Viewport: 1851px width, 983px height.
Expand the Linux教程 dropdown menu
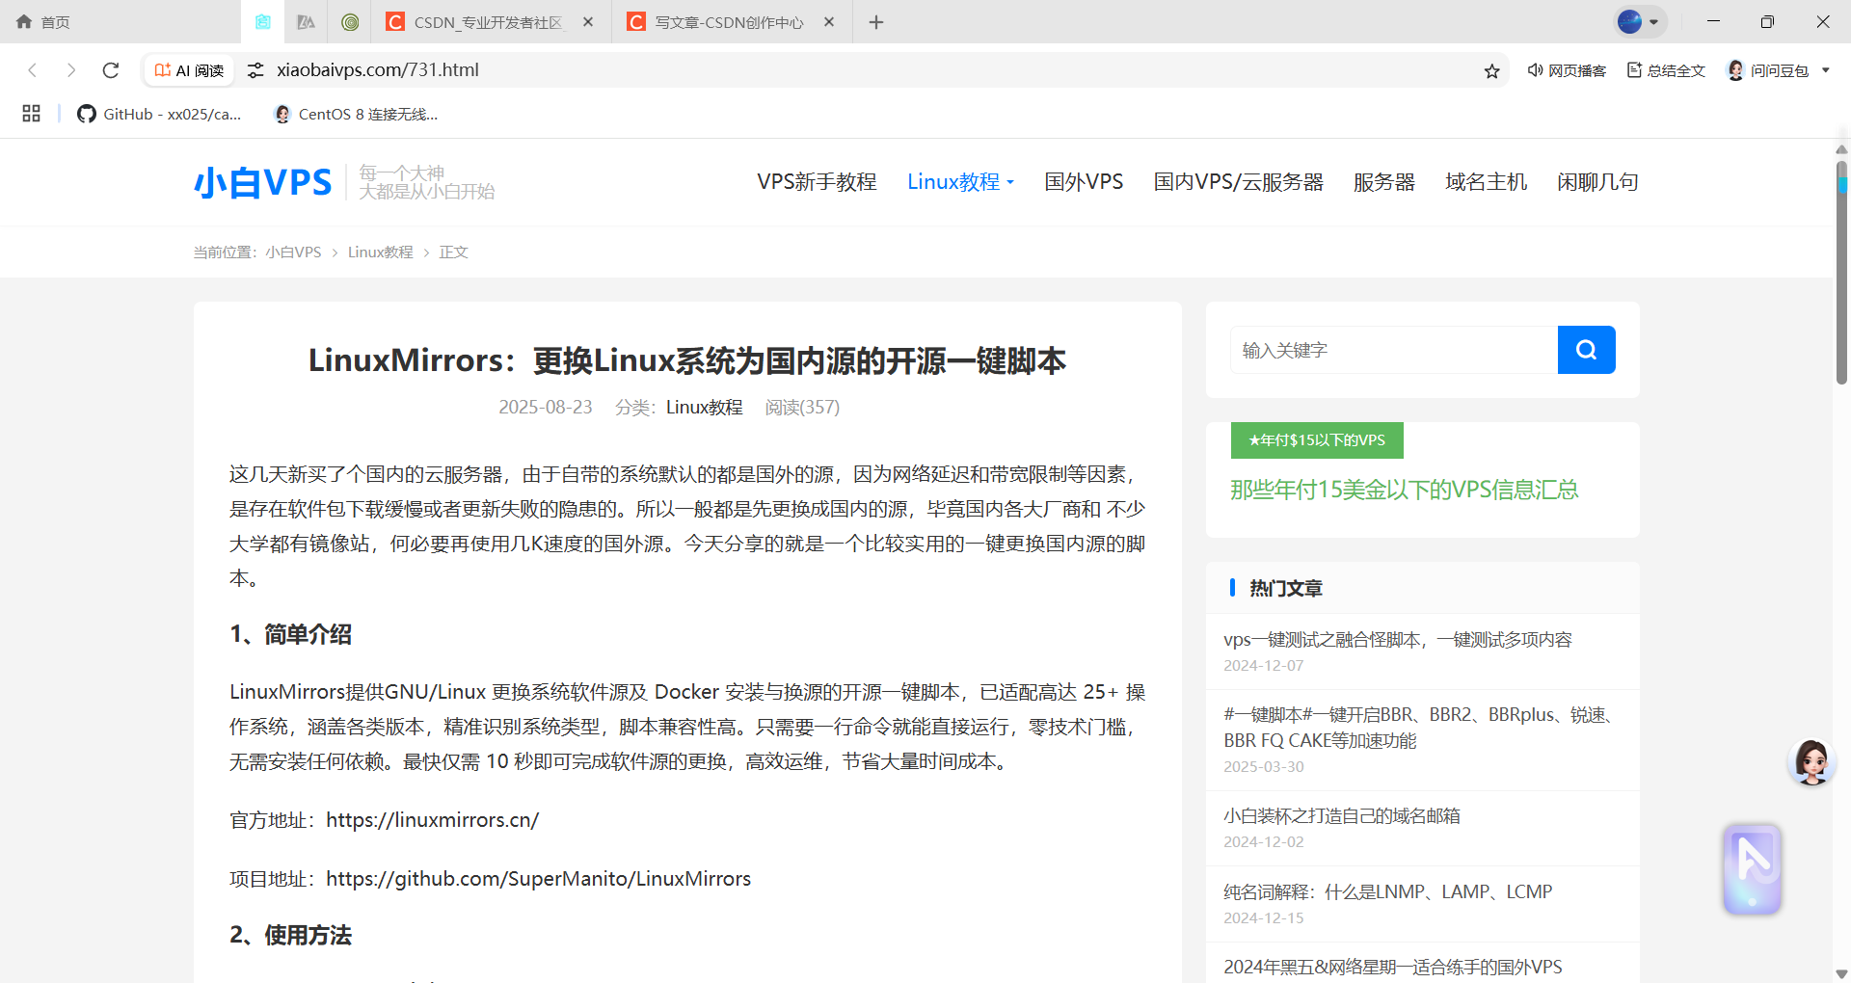click(x=960, y=182)
